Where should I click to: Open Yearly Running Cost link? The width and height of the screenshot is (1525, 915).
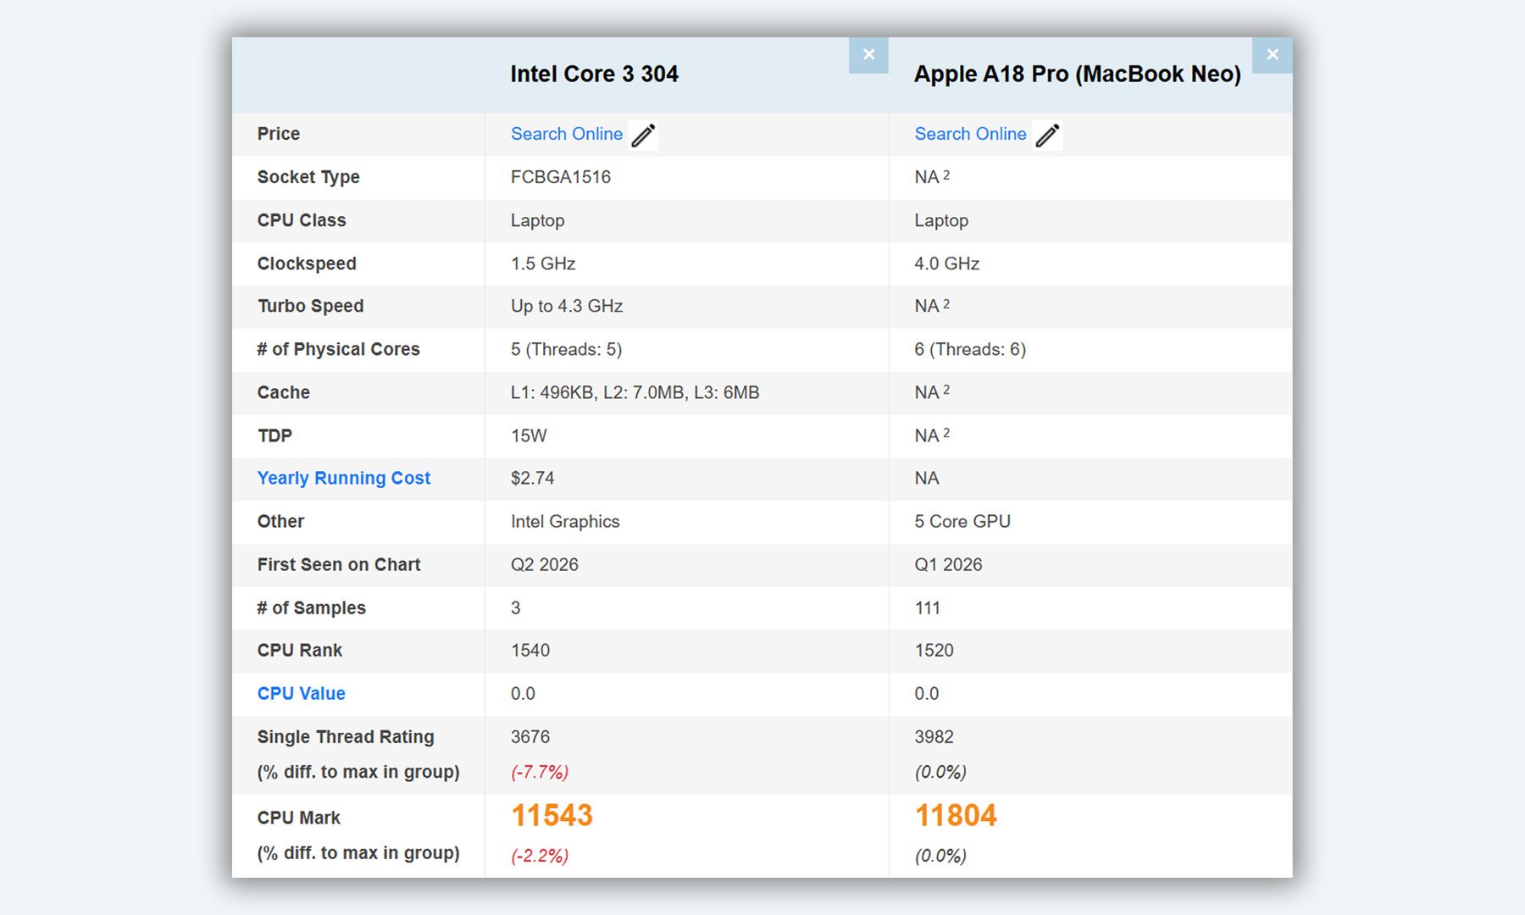[x=344, y=479]
